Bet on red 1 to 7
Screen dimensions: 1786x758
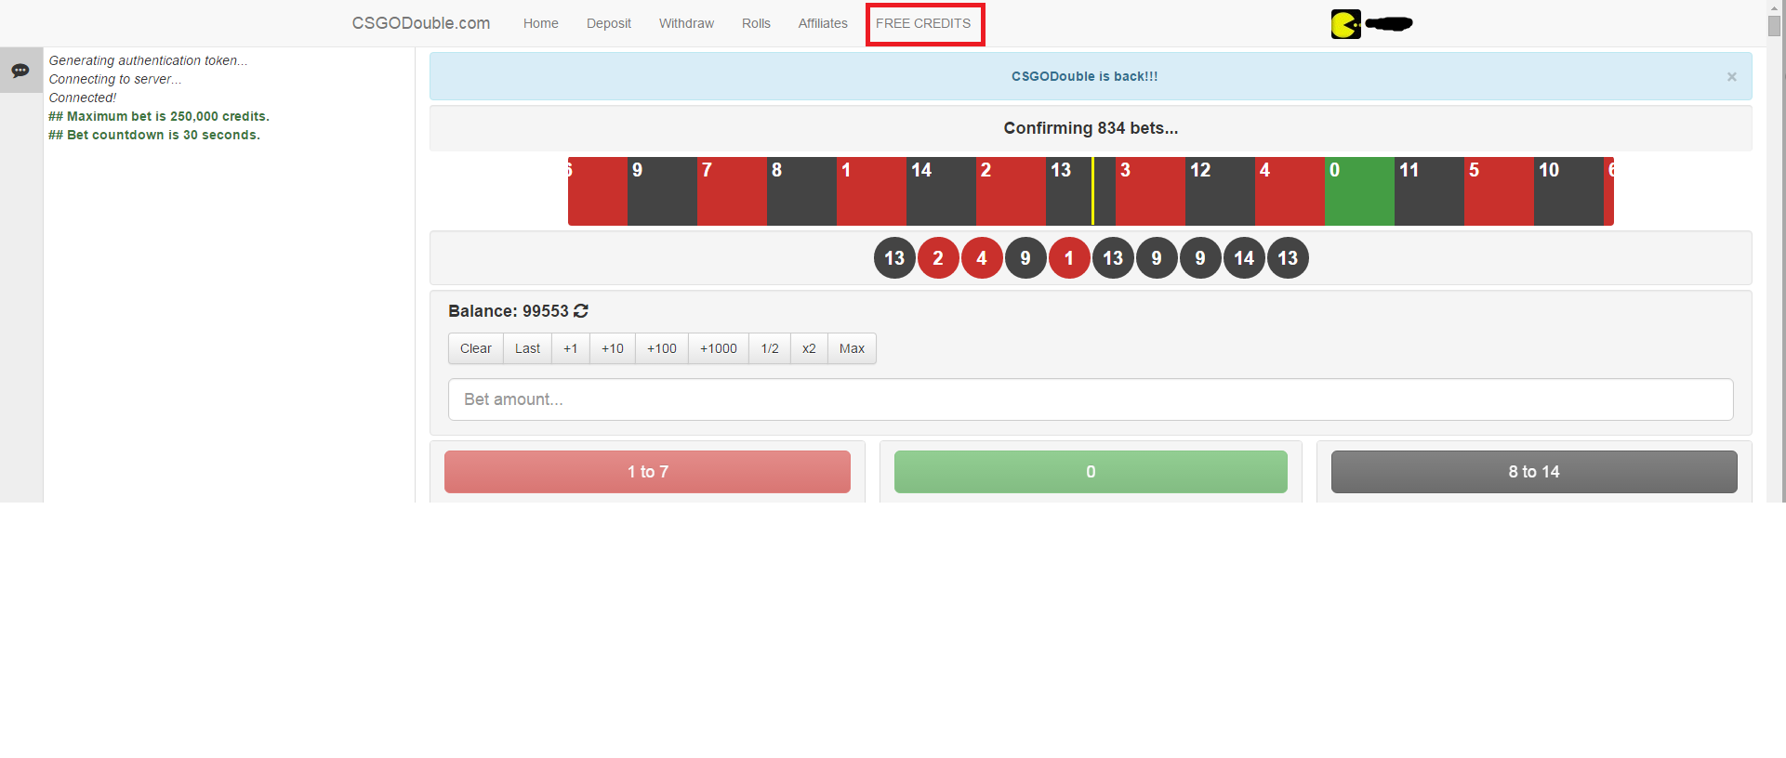click(x=647, y=472)
